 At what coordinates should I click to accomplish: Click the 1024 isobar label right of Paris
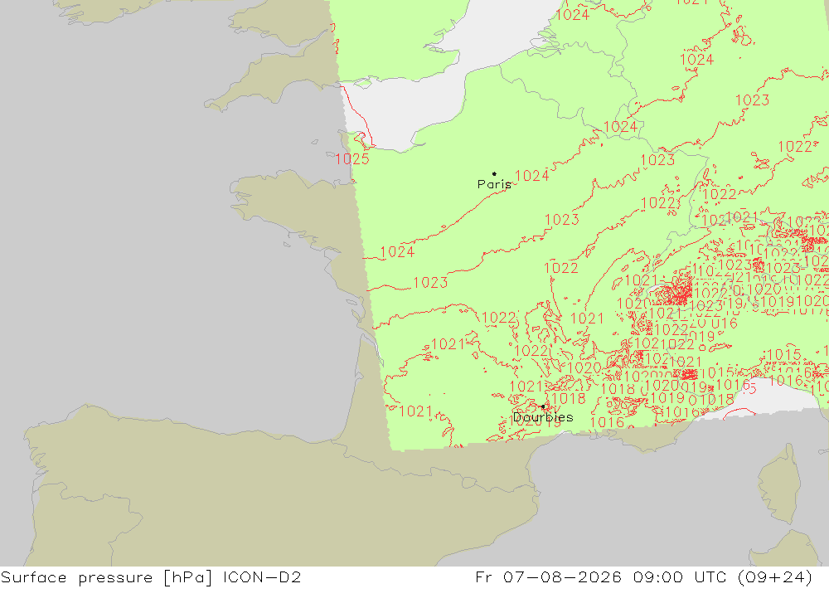coord(532,176)
